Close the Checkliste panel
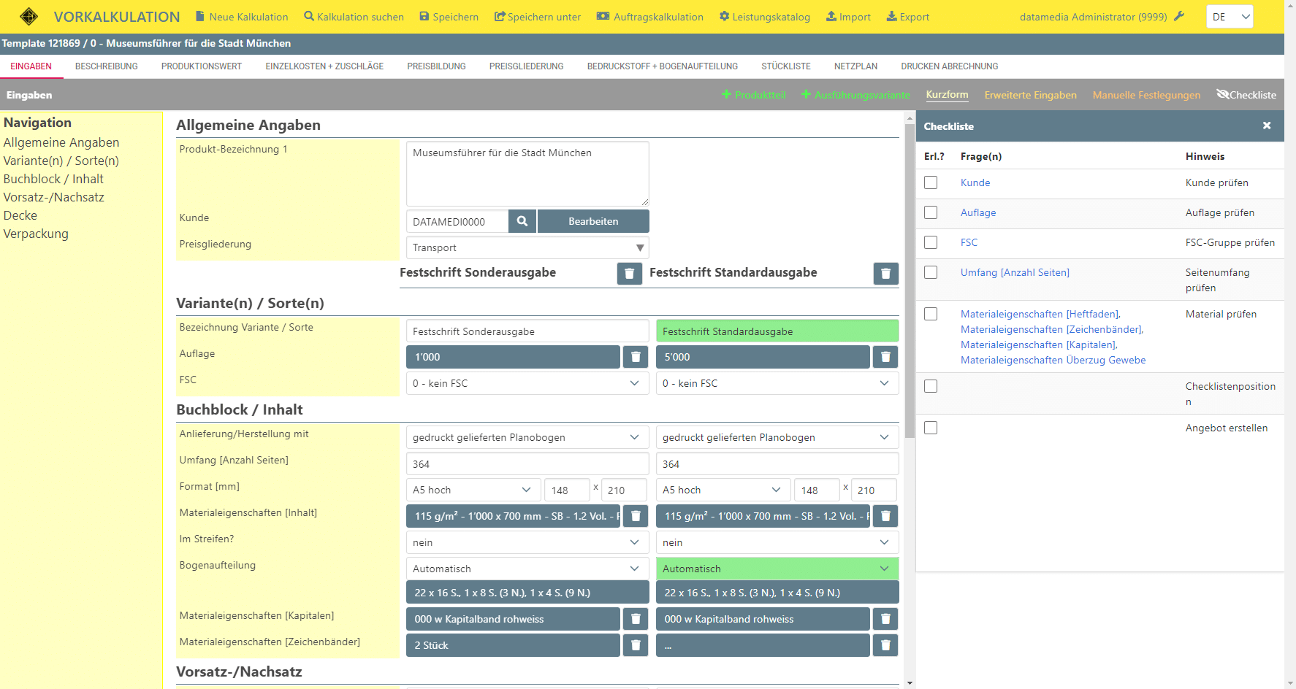1296x689 pixels. pyautogui.click(x=1267, y=126)
